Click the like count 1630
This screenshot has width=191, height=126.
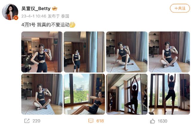[x=162, y=121]
